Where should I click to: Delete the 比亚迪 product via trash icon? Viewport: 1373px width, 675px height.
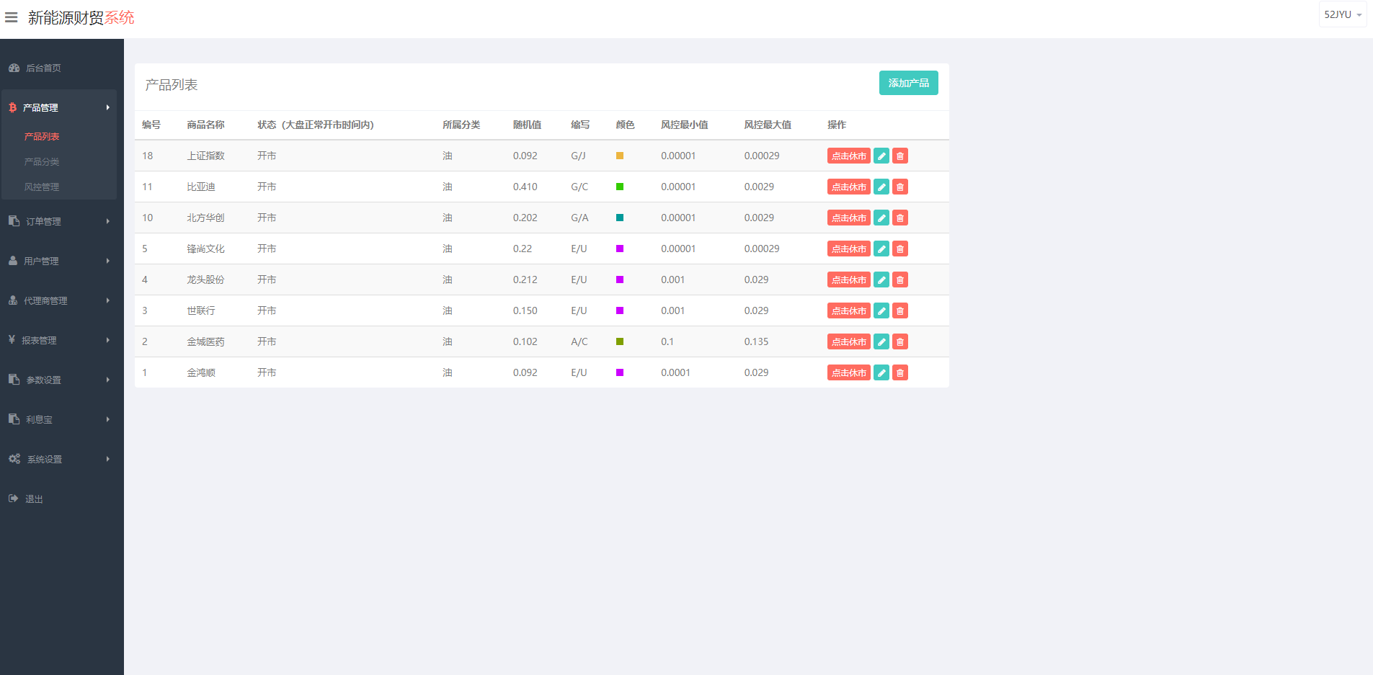pyautogui.click(x=899, y=187)
